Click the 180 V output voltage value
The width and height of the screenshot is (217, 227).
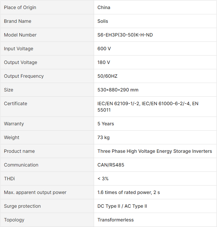(104, 63)
